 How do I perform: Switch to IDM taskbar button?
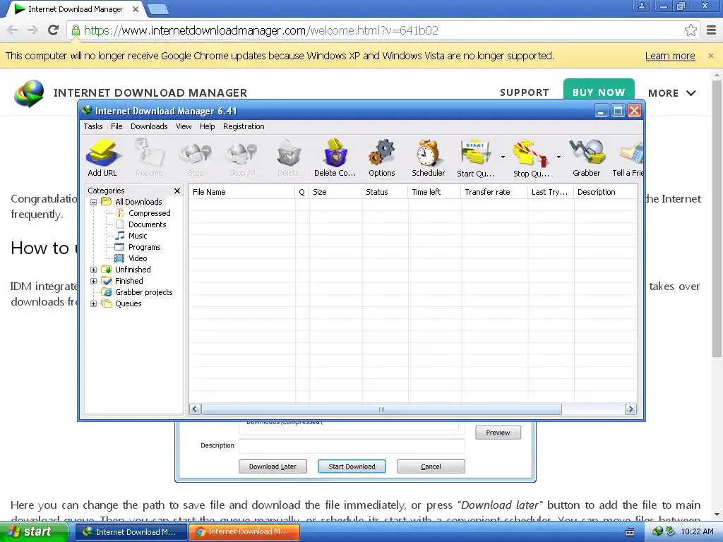point(131,532)
